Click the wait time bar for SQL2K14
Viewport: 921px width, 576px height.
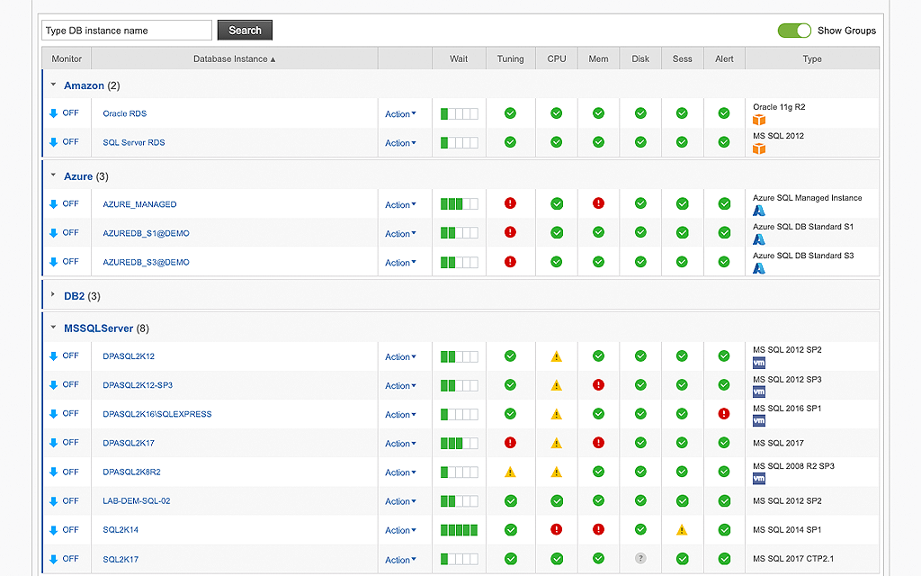point(459,530)
